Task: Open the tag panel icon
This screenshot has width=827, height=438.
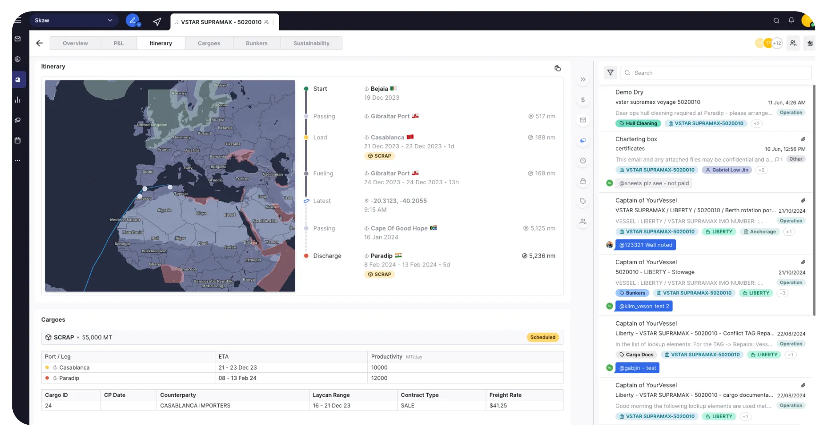Action: point(583,201)
